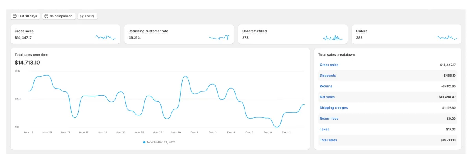Click the Total sales over time heading
Screen dimensions: 472x163
(31, 55)
